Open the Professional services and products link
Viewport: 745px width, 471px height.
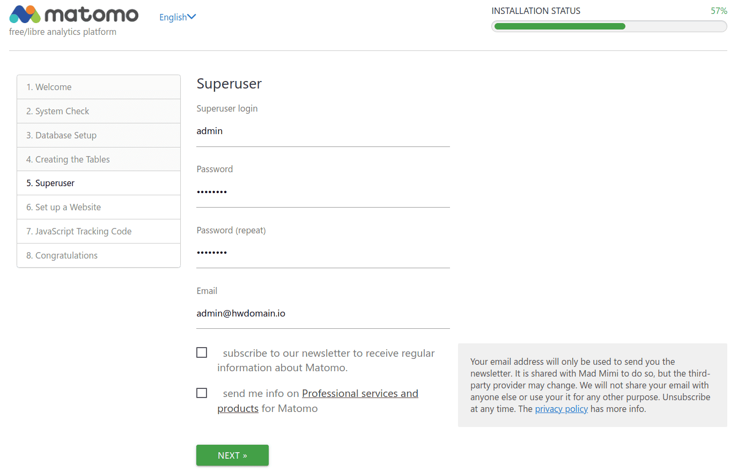point(359,394)
